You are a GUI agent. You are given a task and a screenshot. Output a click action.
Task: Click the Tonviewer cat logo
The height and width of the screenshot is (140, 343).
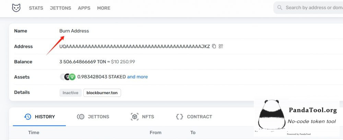point(16,8)
